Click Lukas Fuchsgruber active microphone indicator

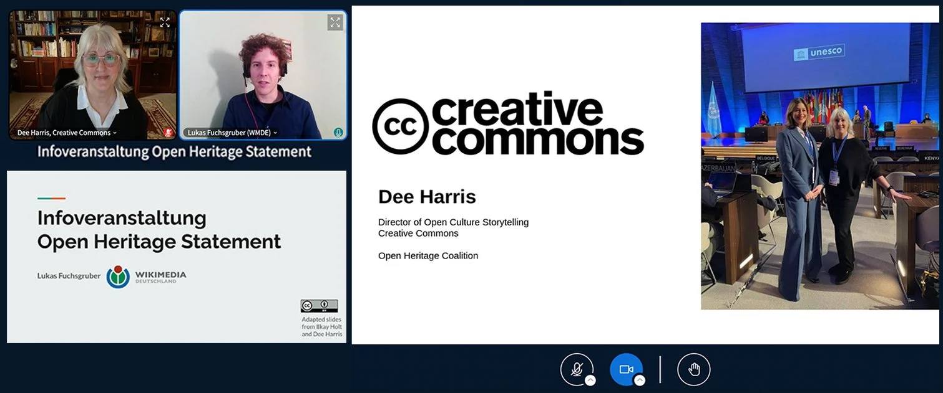tap(338, 133)
